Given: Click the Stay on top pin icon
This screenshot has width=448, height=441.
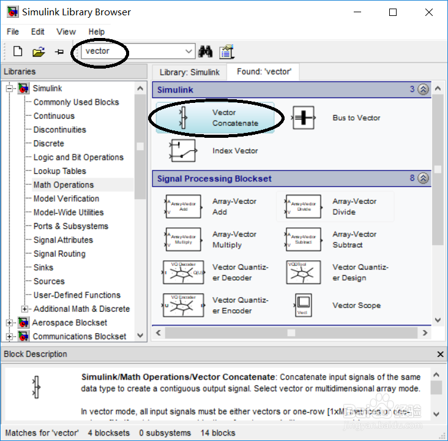Looking at the screenshot, I should (59, 52).
